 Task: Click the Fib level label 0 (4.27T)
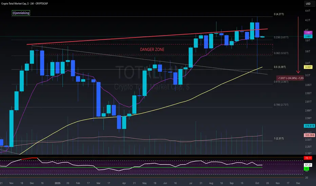pyautogui.click(x=279, y=14)
